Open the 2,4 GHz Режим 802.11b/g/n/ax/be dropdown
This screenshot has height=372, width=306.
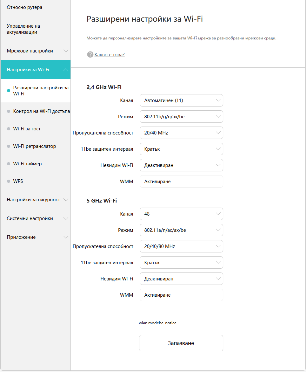click(x=182, y=116)
